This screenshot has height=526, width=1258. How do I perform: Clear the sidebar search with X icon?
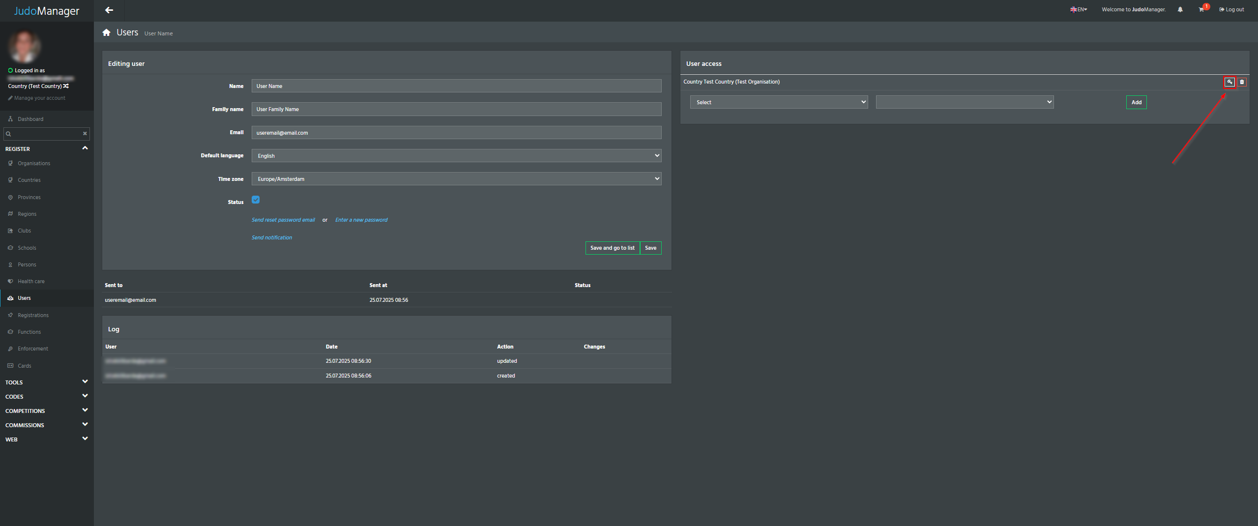tap(85, 134)
